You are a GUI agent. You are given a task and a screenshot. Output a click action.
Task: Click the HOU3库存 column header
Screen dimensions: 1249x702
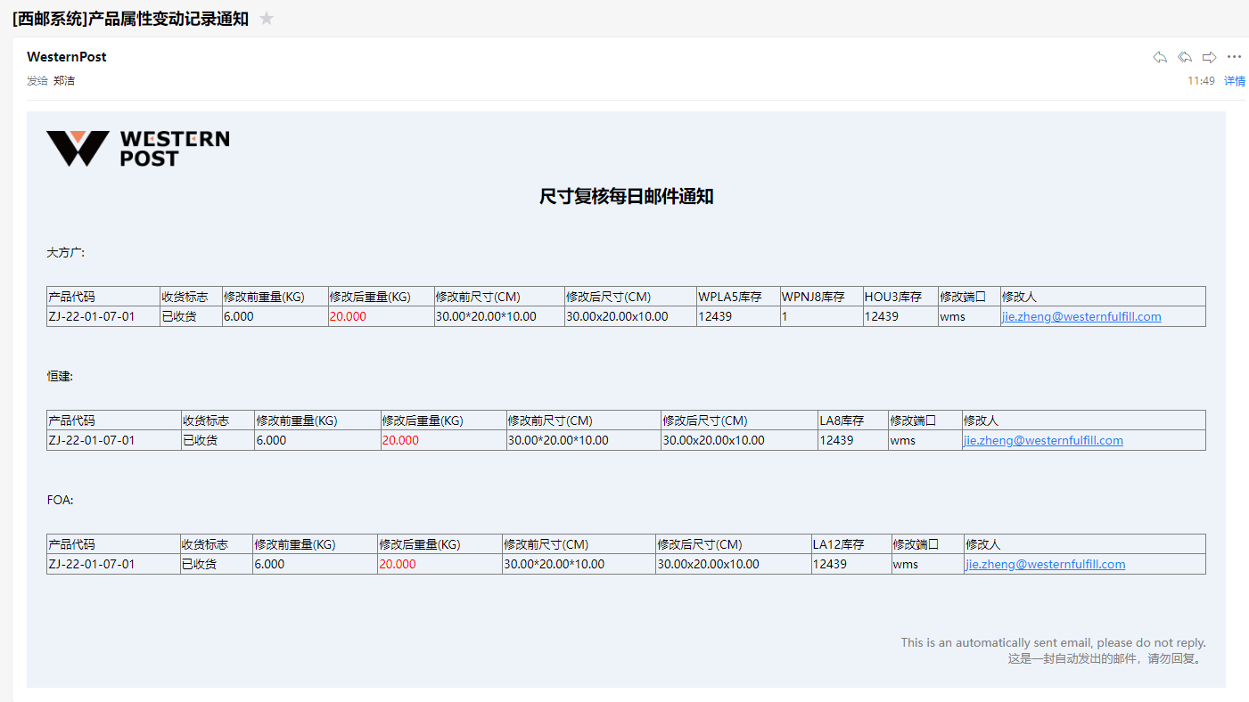click(893, 297)
